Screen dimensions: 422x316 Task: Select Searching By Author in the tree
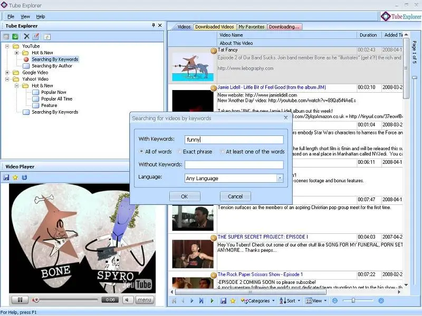pos(52,66)
